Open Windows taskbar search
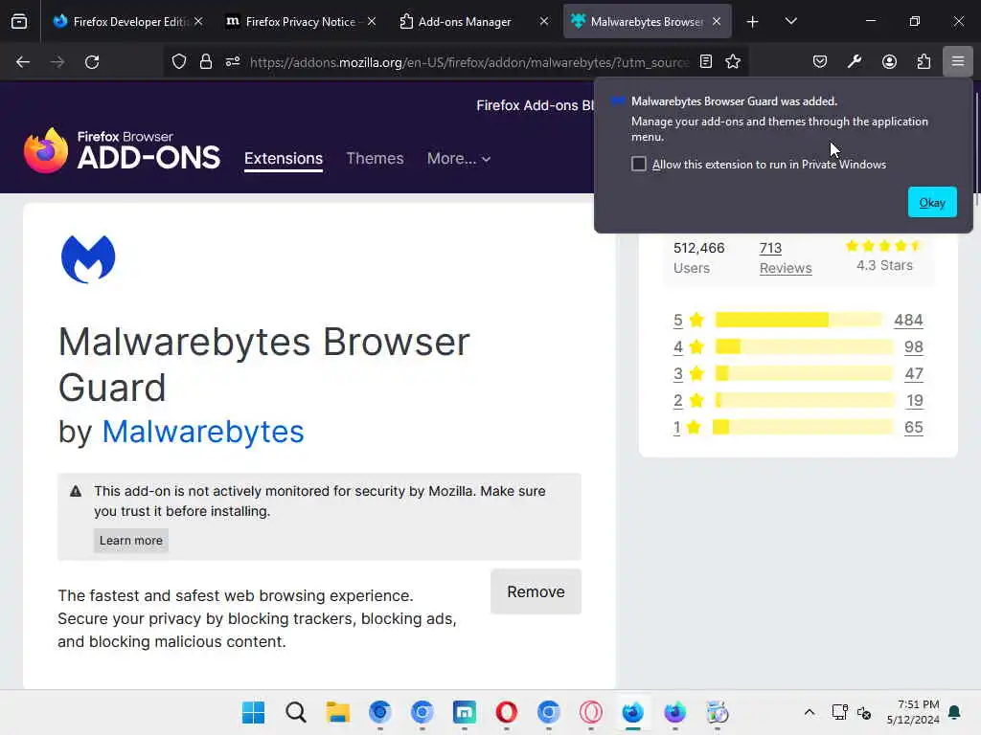The height and width of the screenshot is (735, 981). [295, 712]
